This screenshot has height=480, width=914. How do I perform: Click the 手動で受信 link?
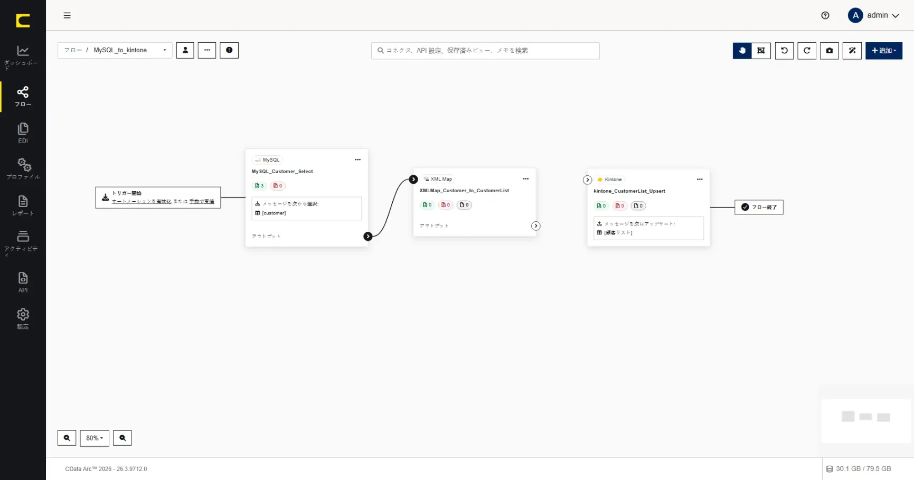coord(202,202)
